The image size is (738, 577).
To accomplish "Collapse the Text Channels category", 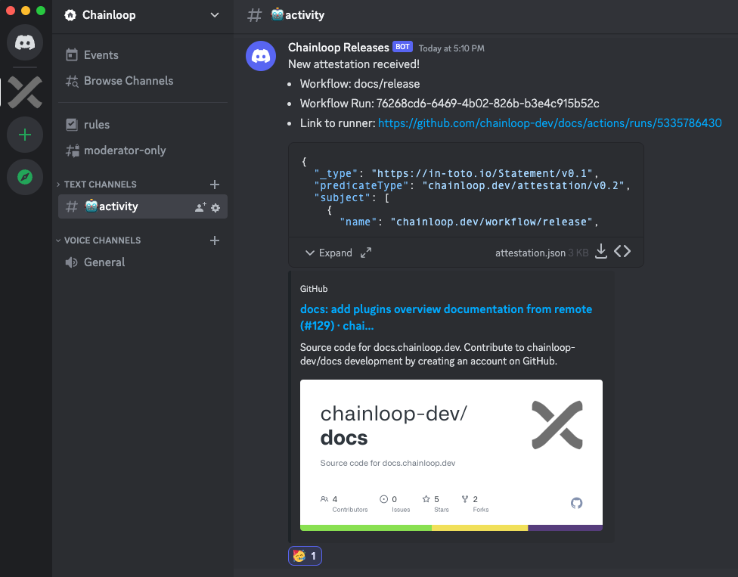I will (x=100, y=185).
